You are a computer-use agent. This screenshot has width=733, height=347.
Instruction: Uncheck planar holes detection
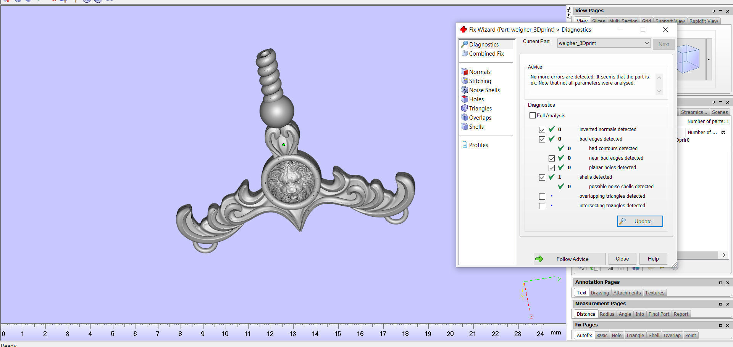552,168
